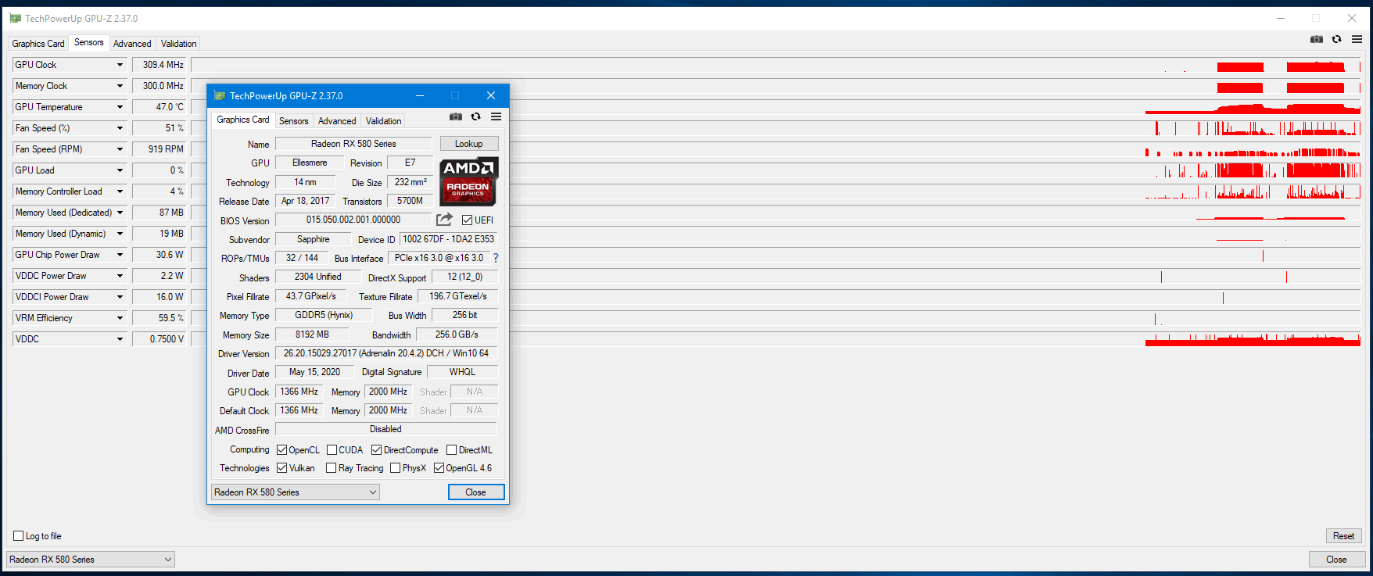
Task: Switch to Validation tab in front window
Action: click(x=383, y=121)
